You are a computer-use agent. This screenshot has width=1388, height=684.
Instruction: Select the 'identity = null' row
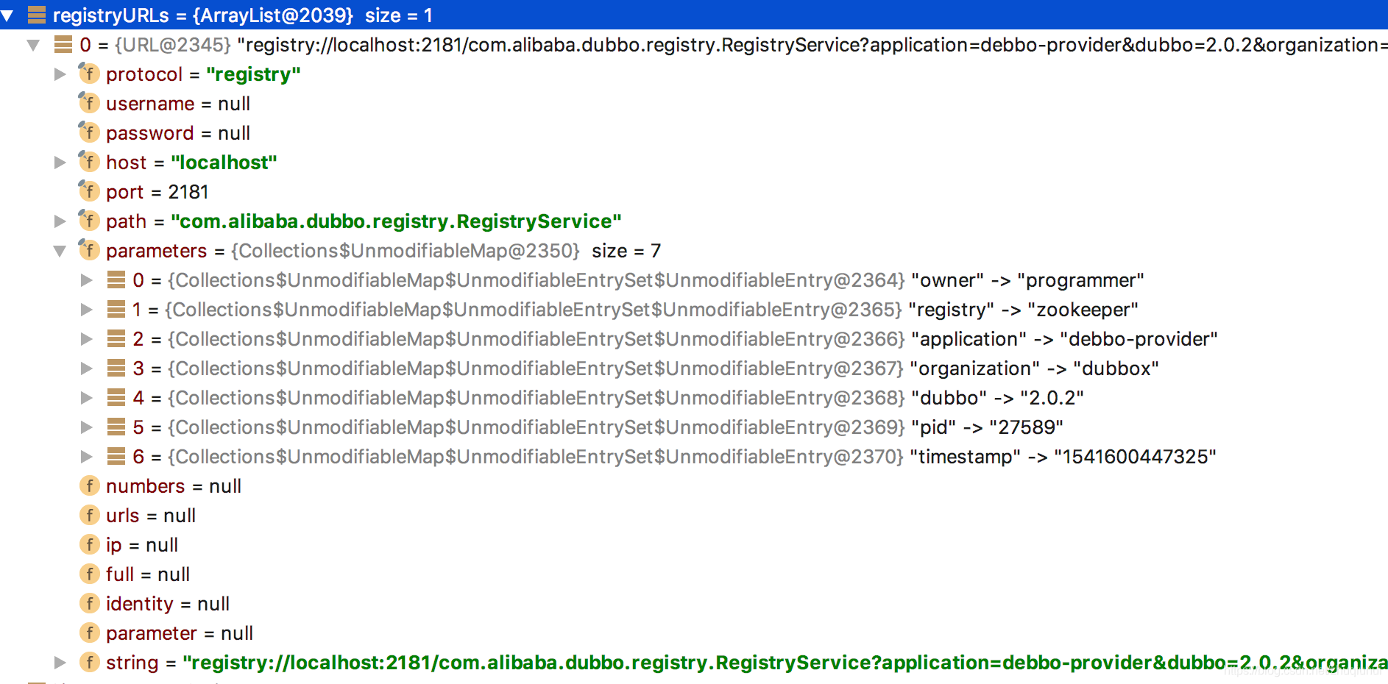pos(168,604)
